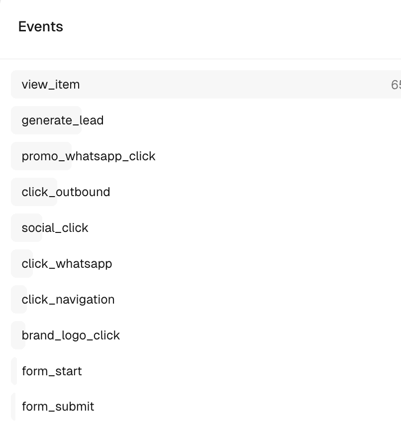This screenshot has width=401, height=435.
Task: Select the click_outbound event
Action: [x=66, y=192]
